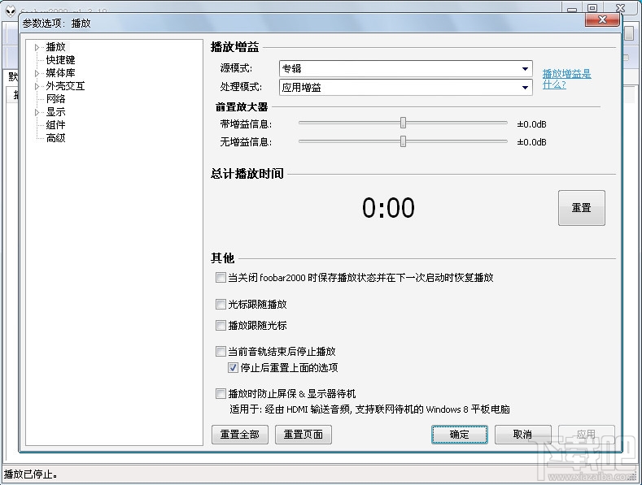Click the 总计播放时间 section heading

[x=247, y=174]
